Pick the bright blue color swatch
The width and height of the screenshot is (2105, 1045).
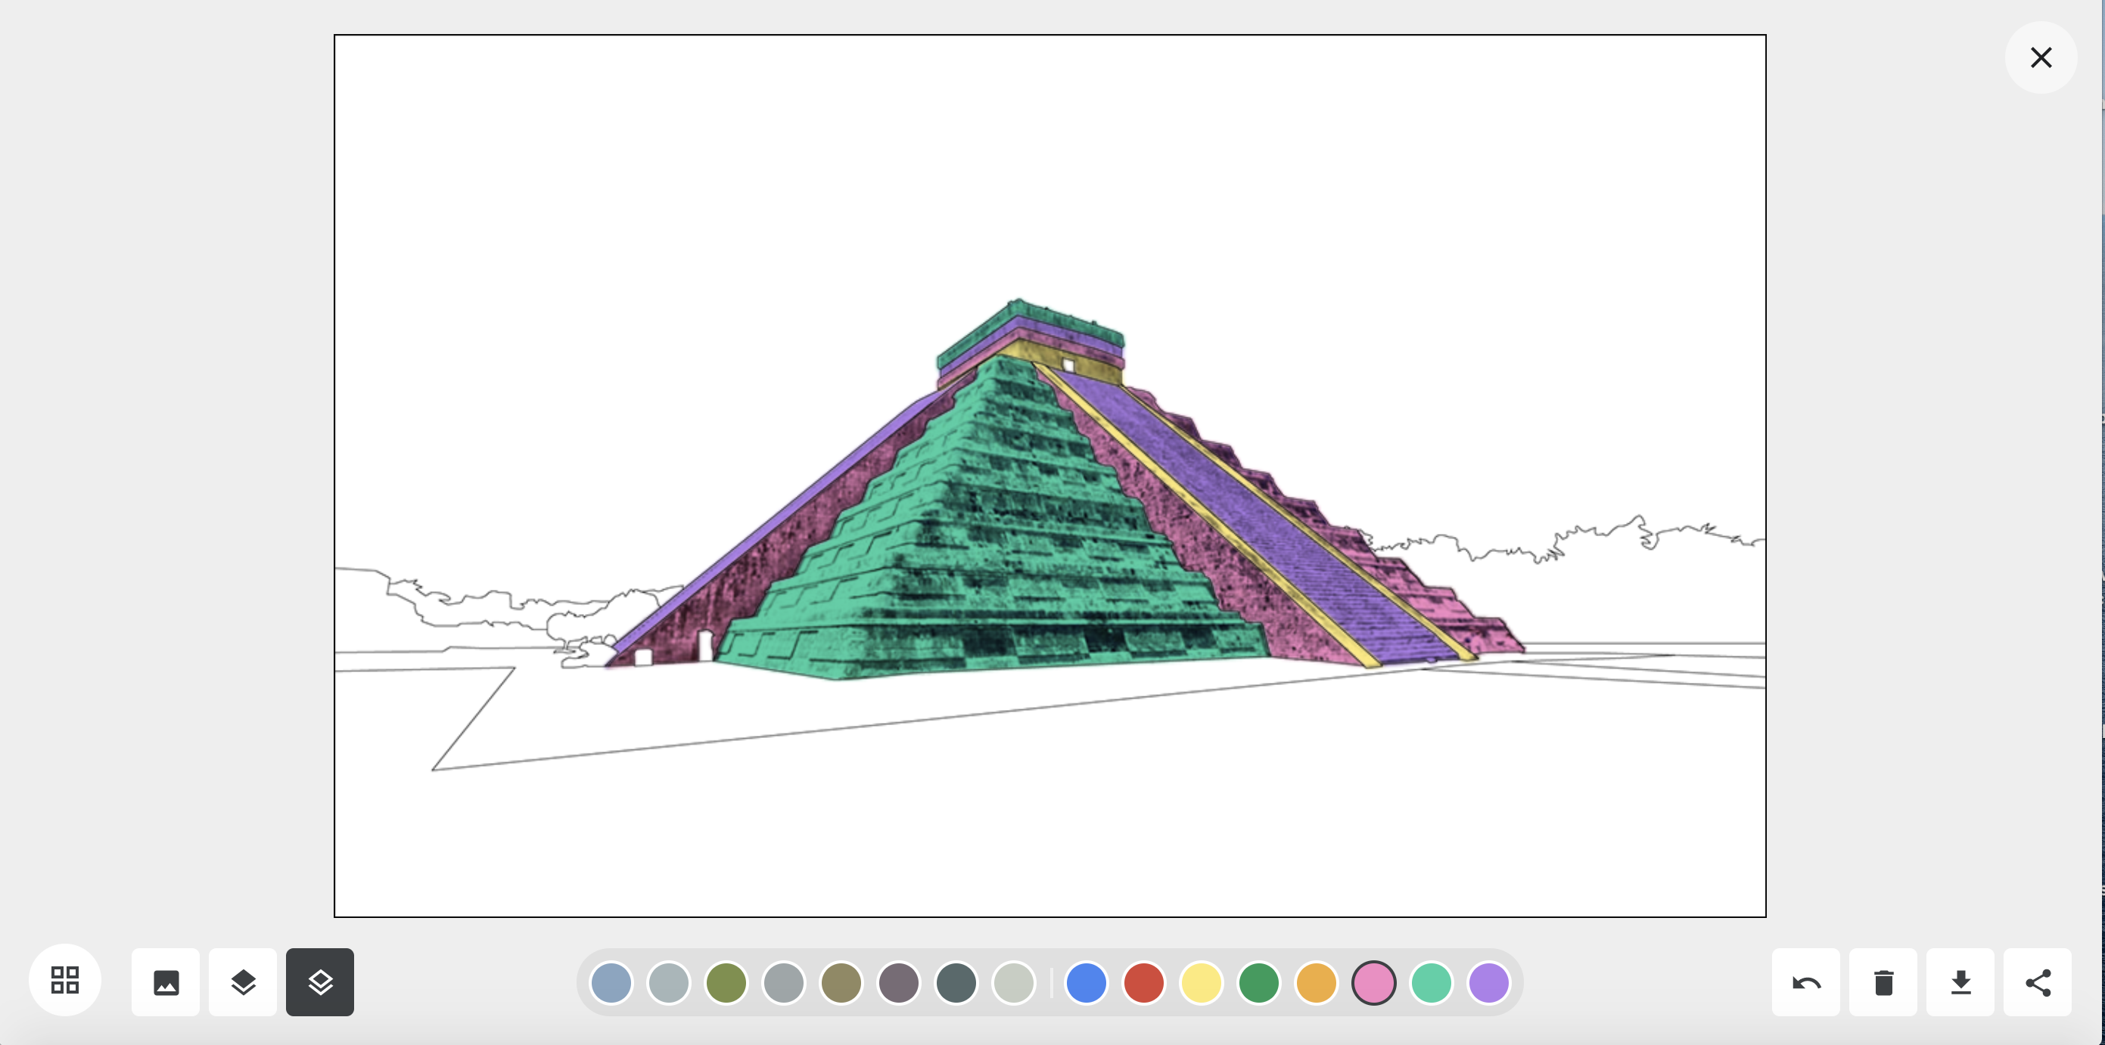[x=1086, y=982]
